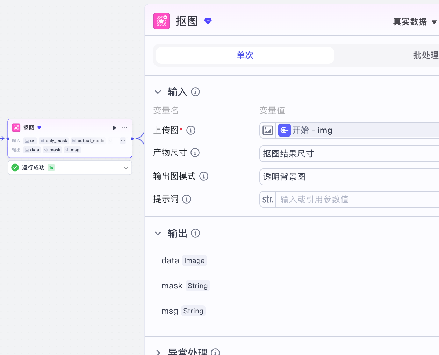Screen dimensions: 439x355
Task: Click the 提示词 text input field
Action: coord(357,199)
